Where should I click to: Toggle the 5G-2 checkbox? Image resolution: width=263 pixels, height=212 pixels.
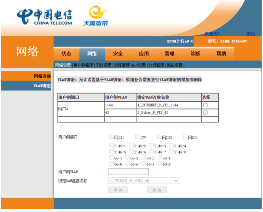pos(127,157)
